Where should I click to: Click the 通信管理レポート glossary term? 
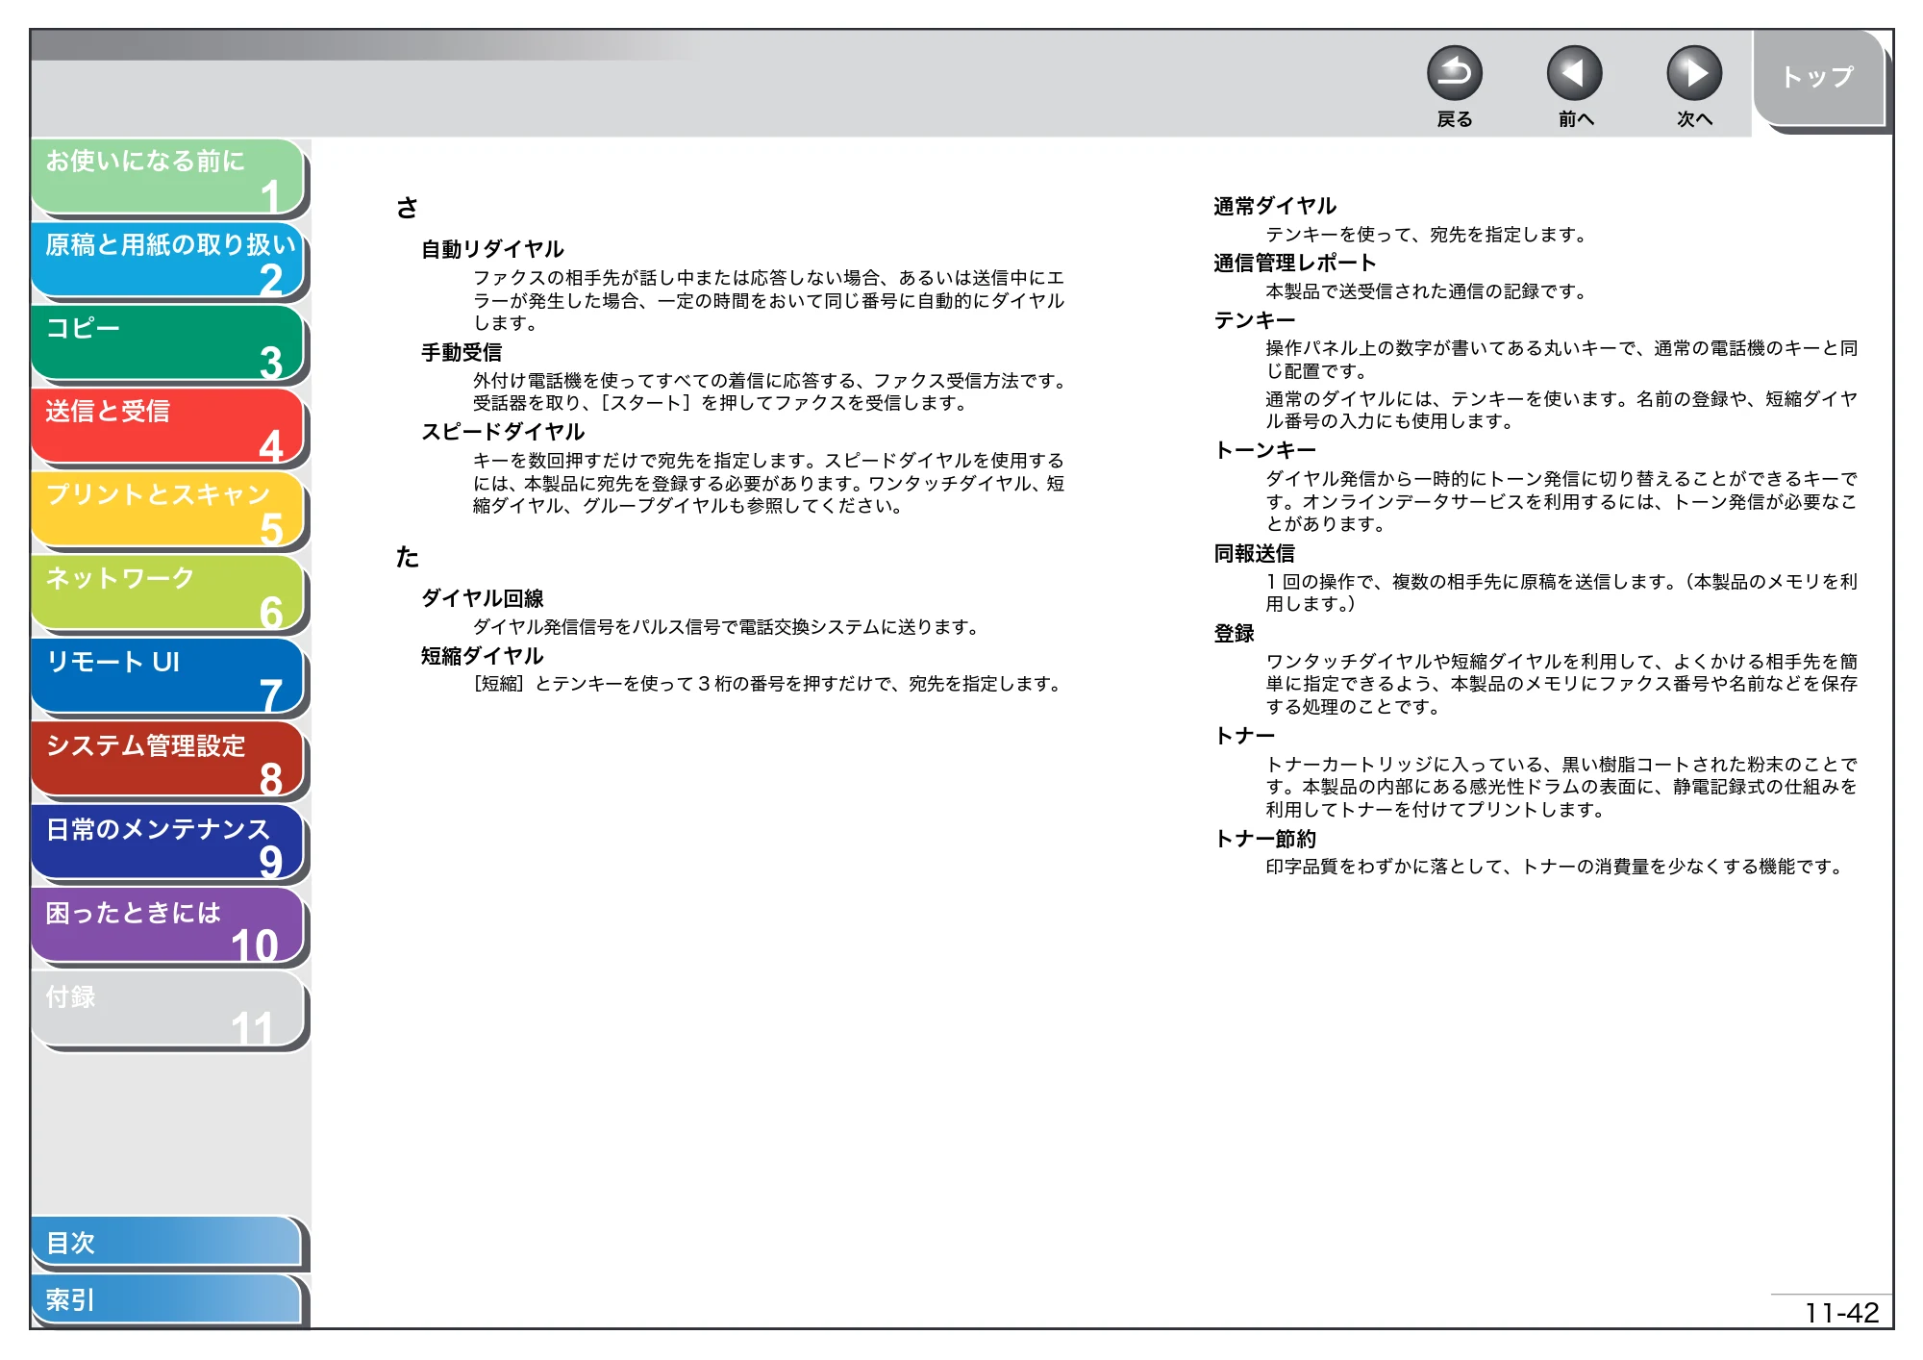(1295, 263)
